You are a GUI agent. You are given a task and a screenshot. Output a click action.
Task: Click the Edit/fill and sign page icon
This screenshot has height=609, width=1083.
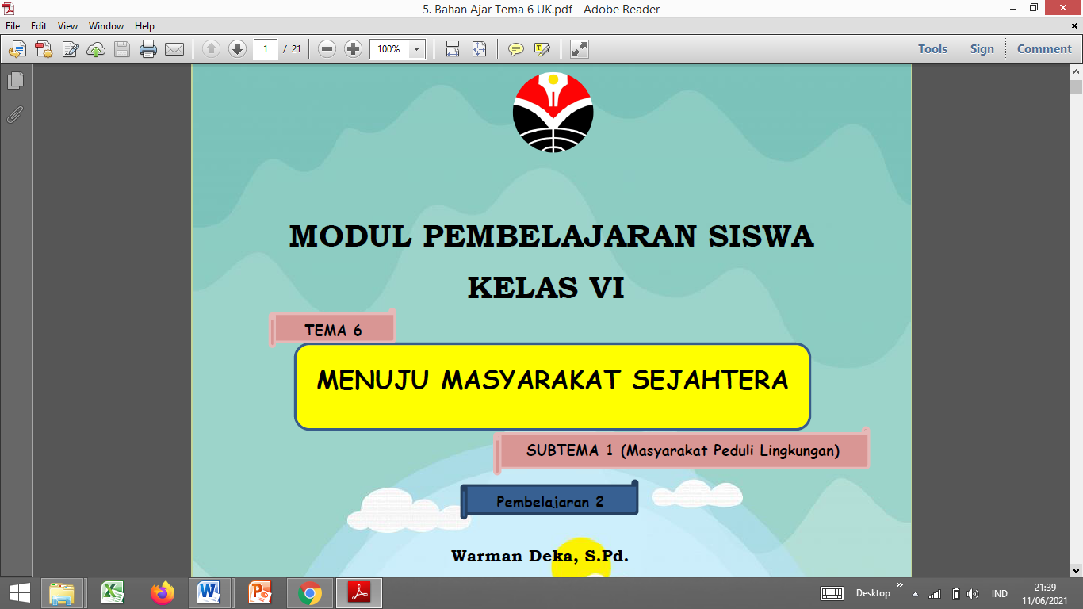pyautogui.click(x=70, y=49)
